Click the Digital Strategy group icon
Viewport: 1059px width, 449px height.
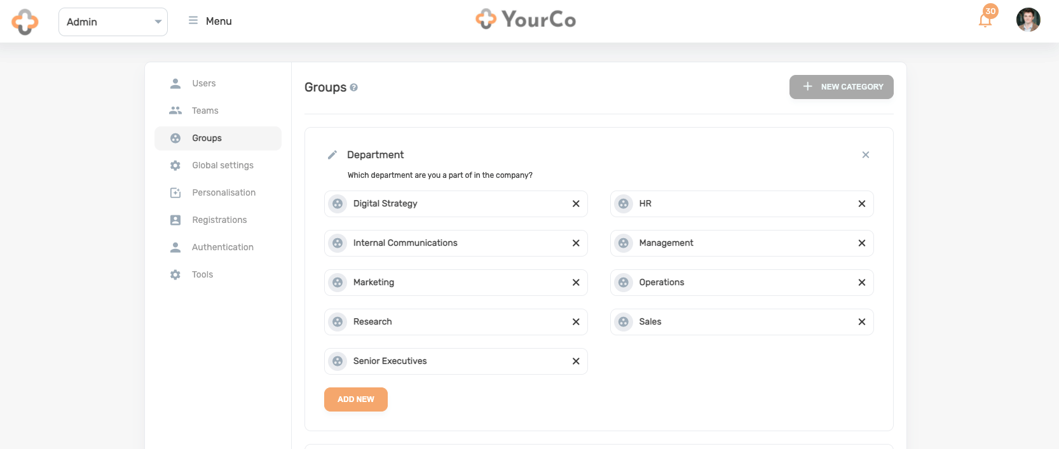click(338, 204)
